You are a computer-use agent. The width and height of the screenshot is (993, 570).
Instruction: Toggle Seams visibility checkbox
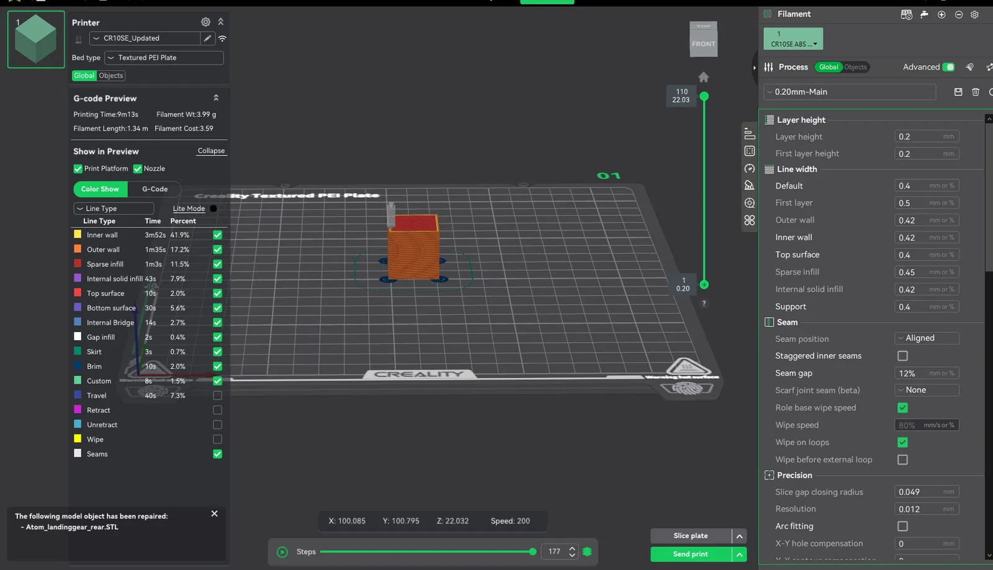pyautogui.click(x=217, y=454)
